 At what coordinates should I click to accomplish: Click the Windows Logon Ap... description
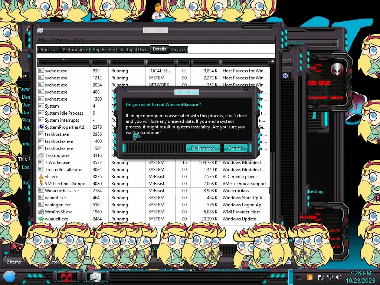243,205
